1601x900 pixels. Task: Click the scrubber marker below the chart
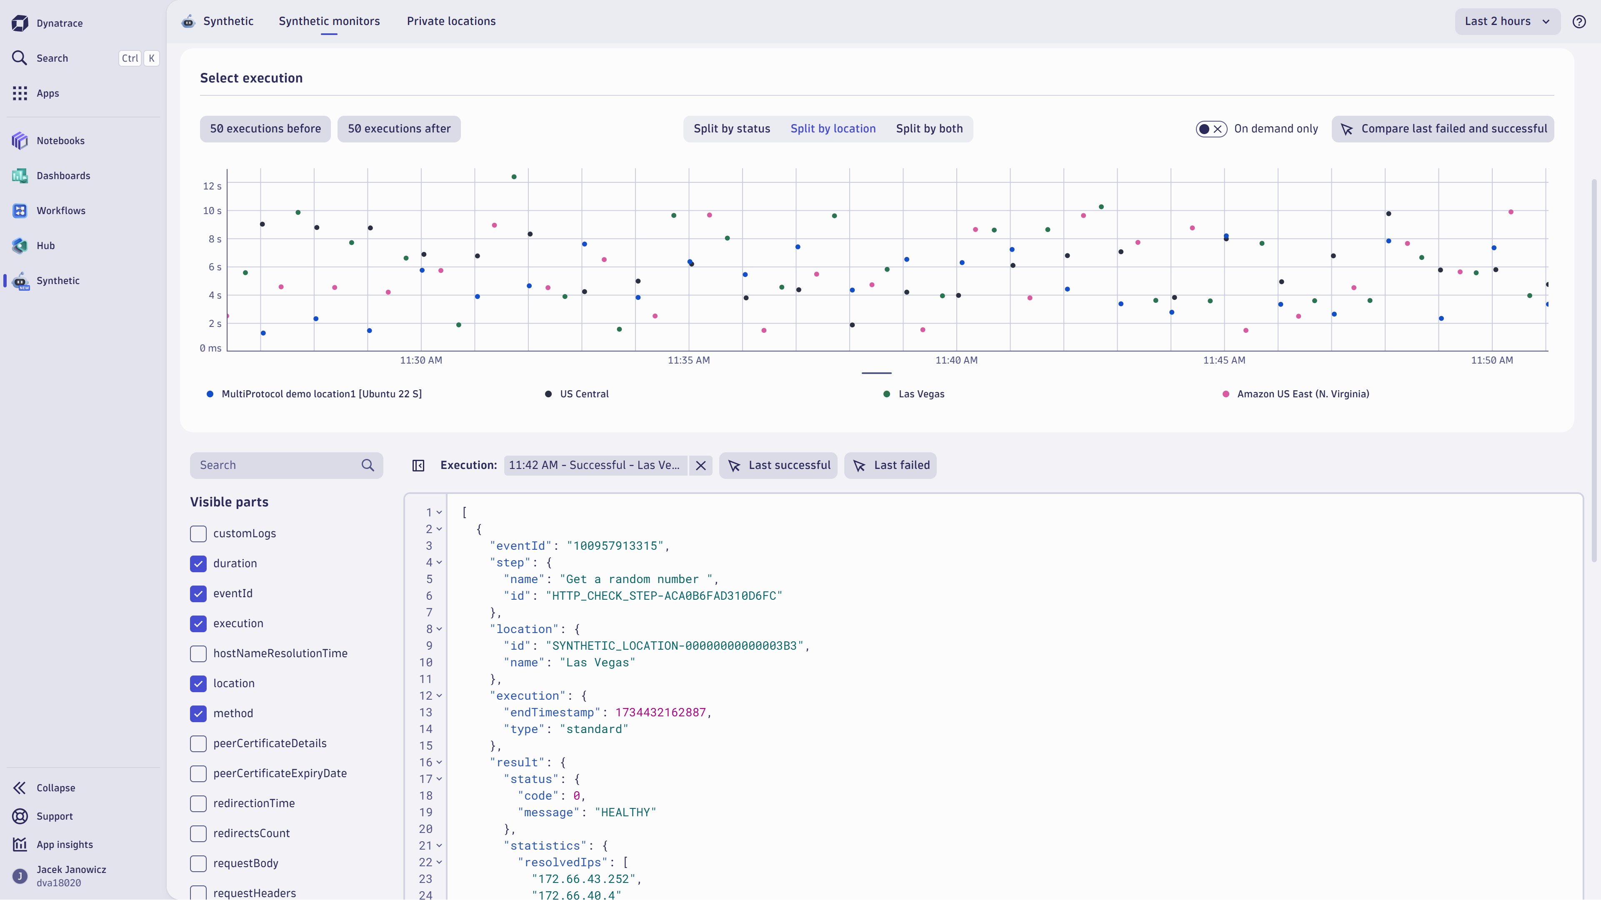click(876, 373)
